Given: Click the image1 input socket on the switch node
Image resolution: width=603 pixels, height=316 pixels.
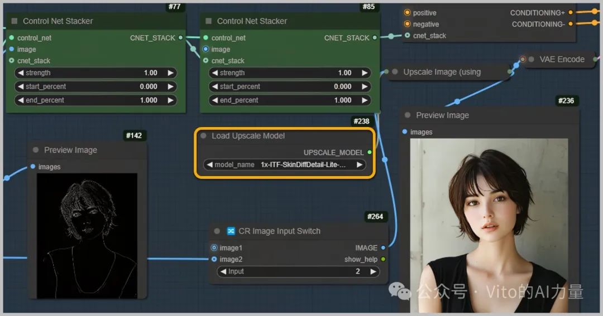Looking at the screenshot, I should pos(214,247).
